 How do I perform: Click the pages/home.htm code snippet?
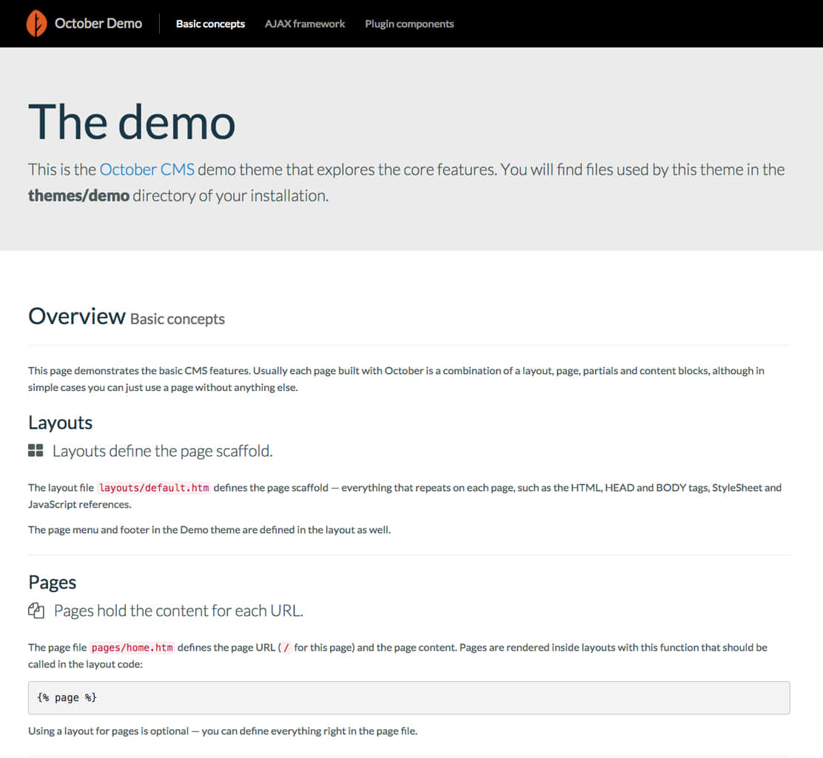click(x=132, y=647)
